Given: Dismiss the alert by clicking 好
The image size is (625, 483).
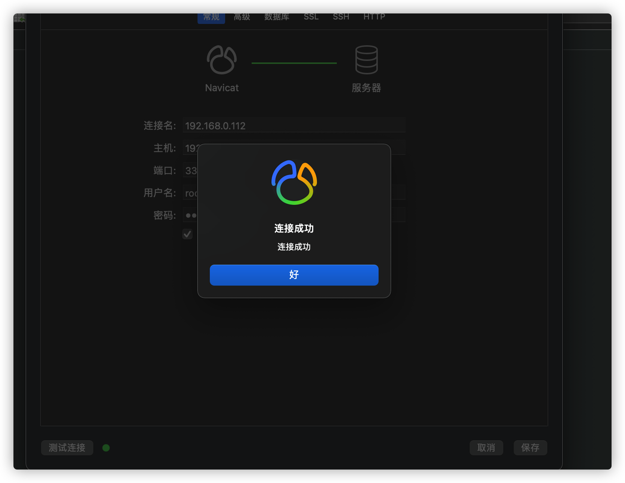Looking at the screenshot, I should tap(294, 275).
